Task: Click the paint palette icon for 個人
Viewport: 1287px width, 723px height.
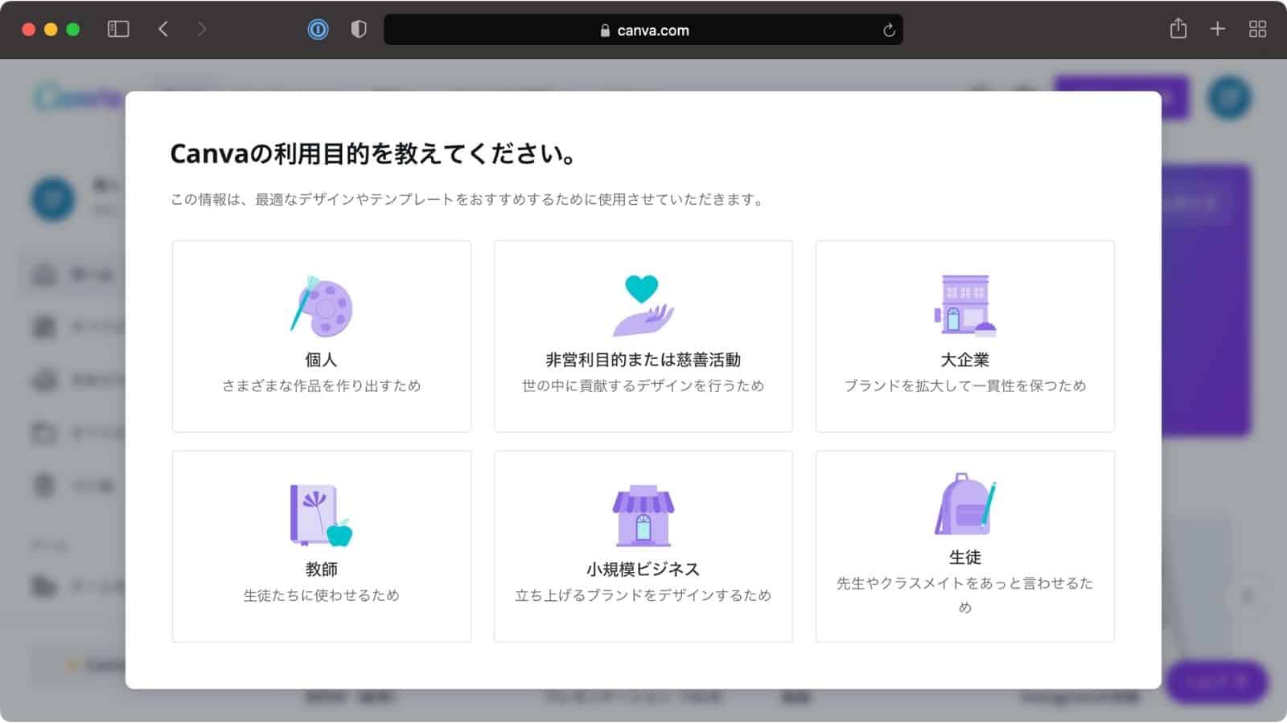Action: [322, 306]
